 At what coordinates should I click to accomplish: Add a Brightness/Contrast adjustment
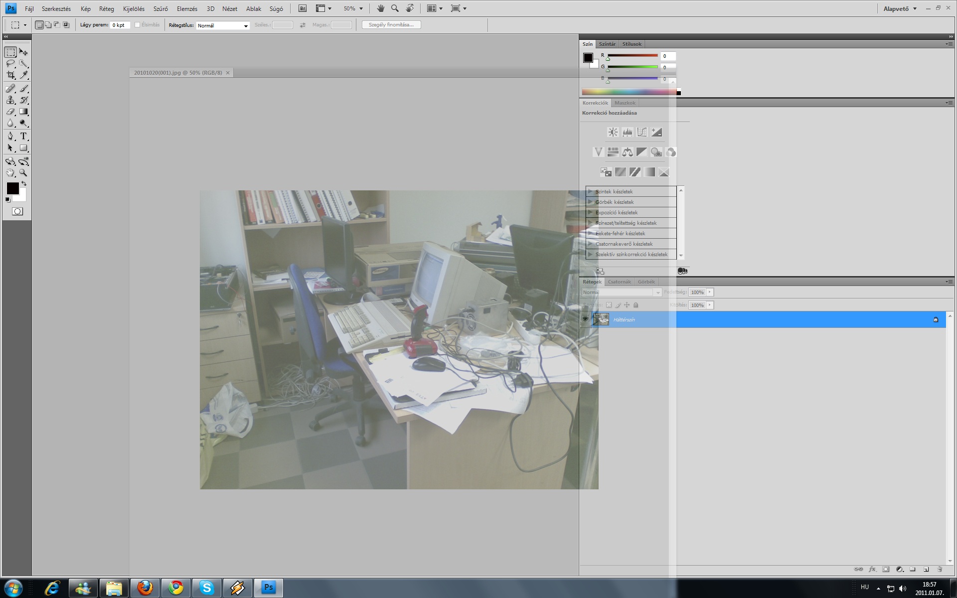[x=613, y=132]
